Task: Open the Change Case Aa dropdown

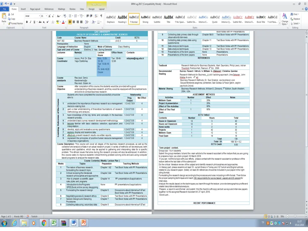Action: (x=59, y=16)
